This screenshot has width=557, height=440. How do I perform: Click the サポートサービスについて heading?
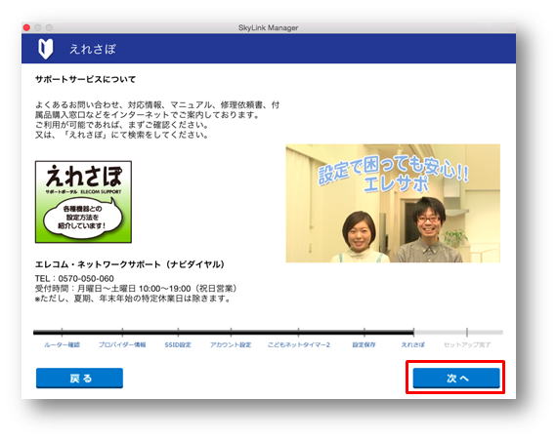click(85, 79)
